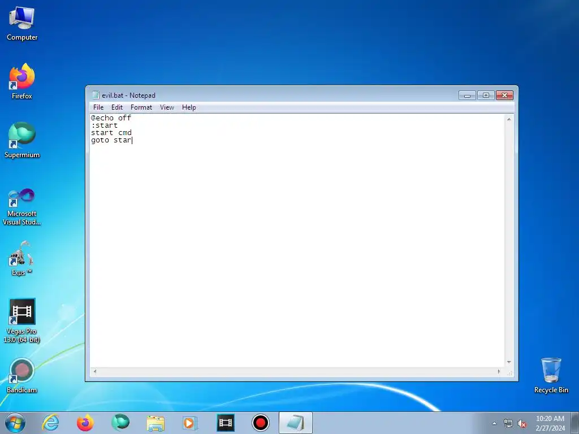This screenshot has width=579, height=434.
Task: Open Vegas Pro from the taskbar
Action: (x=226, y=423)
